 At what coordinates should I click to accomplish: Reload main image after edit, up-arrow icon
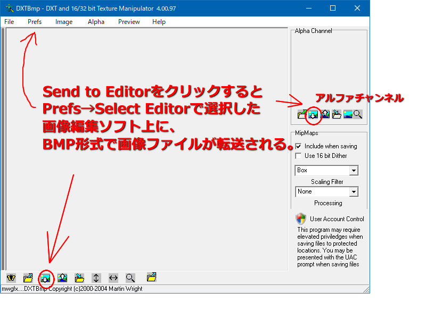[x=62, y=278]
